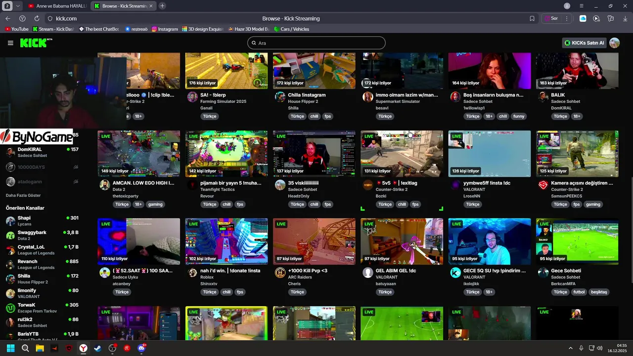This screenshot has width=633, height=356.
Task: Click TorwaK avatar in sidebar
Action: click(10, 308)
